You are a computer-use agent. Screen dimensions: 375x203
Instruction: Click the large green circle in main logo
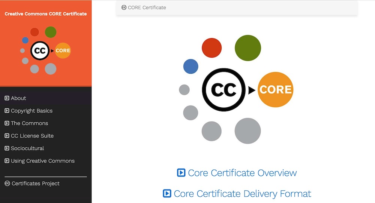pos(247,48)
